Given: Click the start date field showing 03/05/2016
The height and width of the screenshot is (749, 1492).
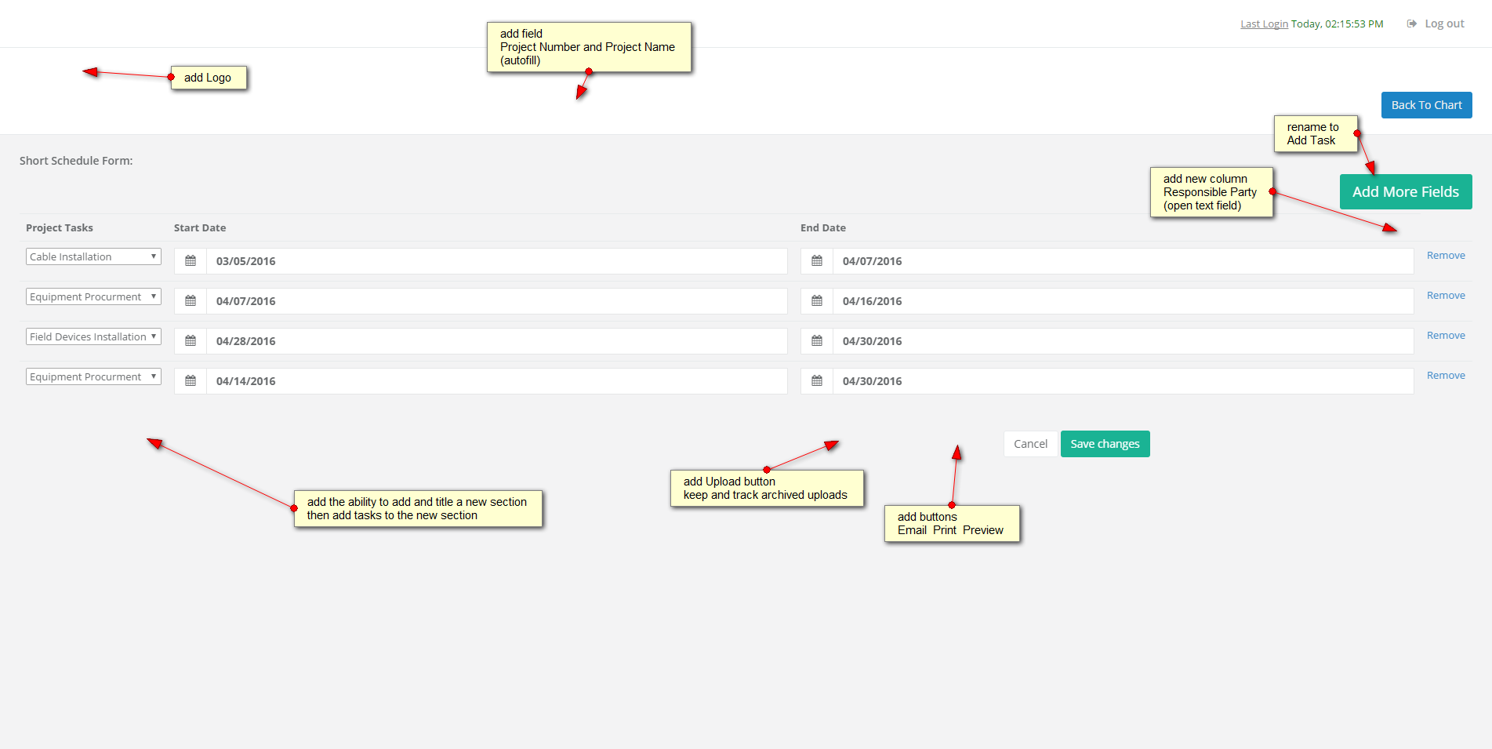Looking at the screenshot, I should (x=496, y=261).
